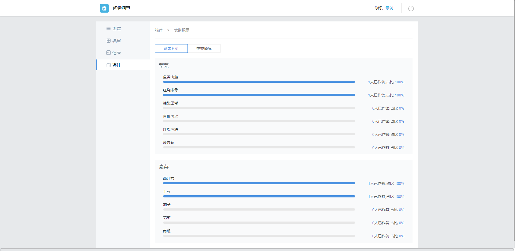515x251 pixels.
Task: Click the 填写 plus-box icon in sidebar
Action: click(108, 40)
